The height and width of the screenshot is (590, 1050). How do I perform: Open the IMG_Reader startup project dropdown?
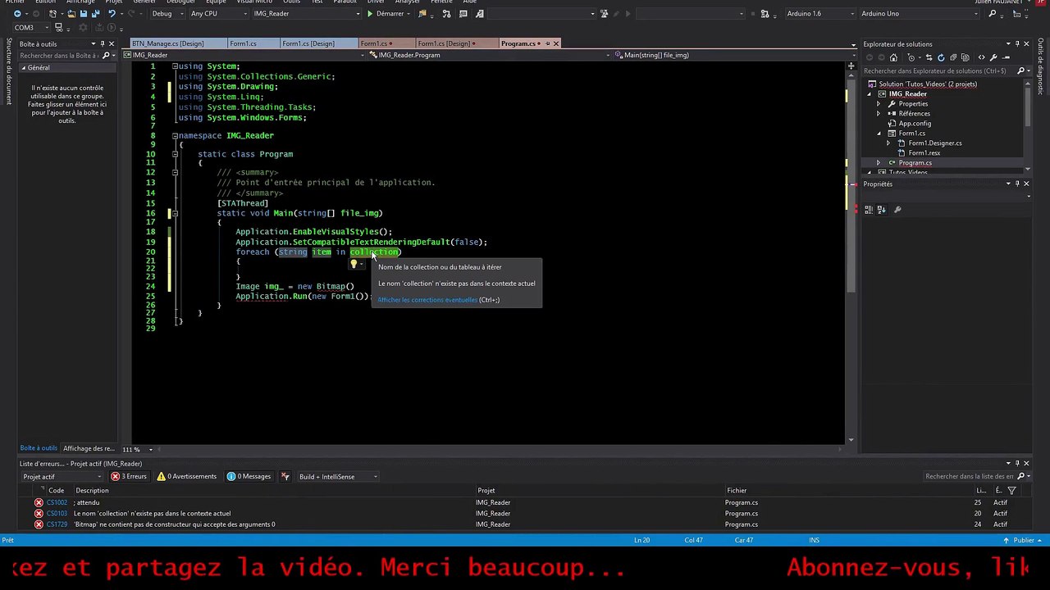[306, 14]
